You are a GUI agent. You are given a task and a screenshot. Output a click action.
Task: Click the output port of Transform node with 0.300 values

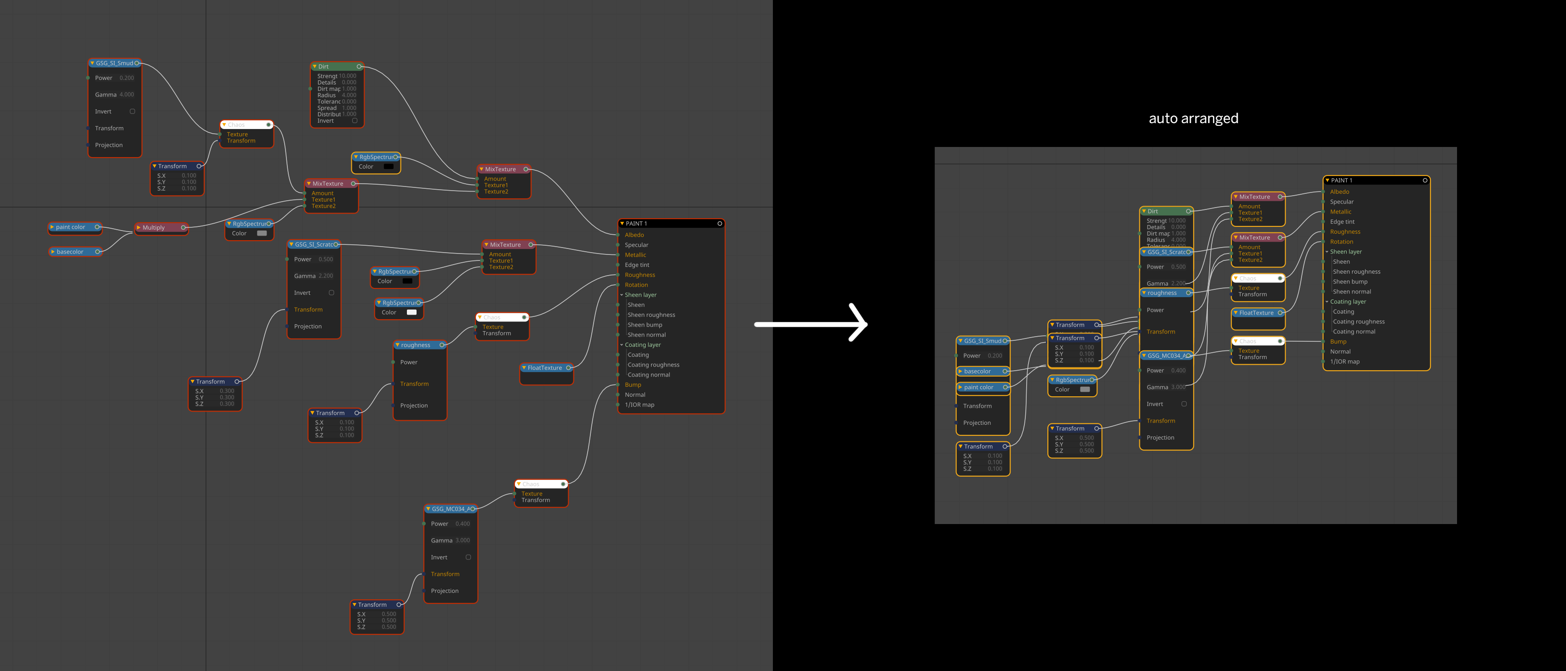(x=236, y=382)
